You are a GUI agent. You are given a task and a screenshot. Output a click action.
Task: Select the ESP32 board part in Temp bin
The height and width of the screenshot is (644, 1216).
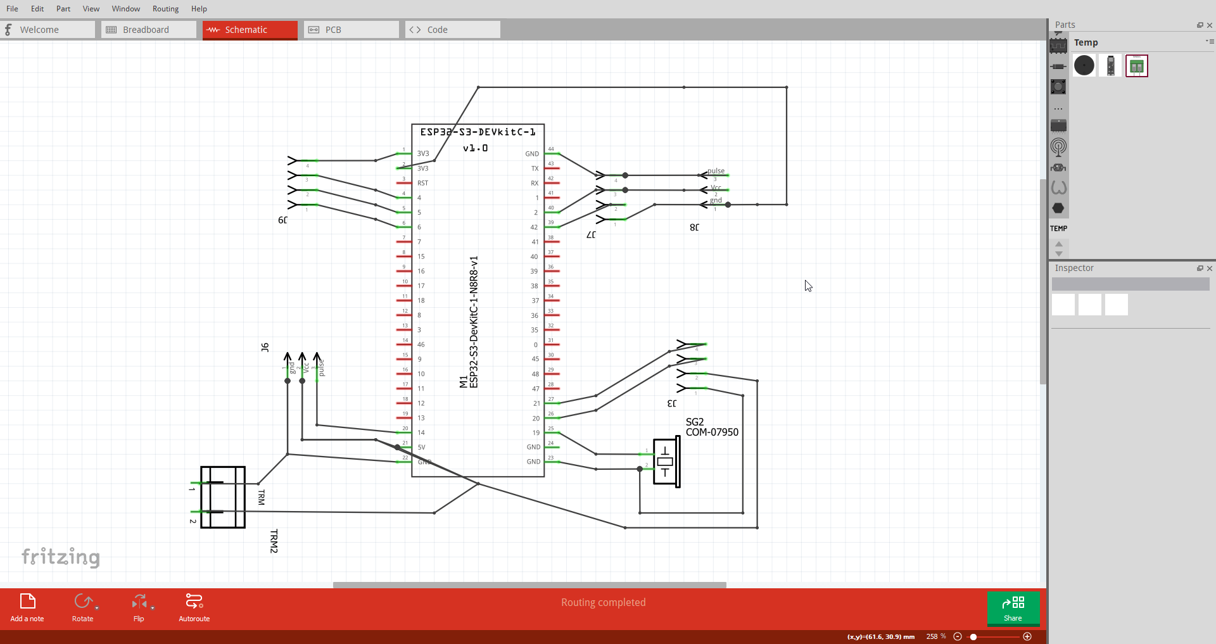(1111, 65)
